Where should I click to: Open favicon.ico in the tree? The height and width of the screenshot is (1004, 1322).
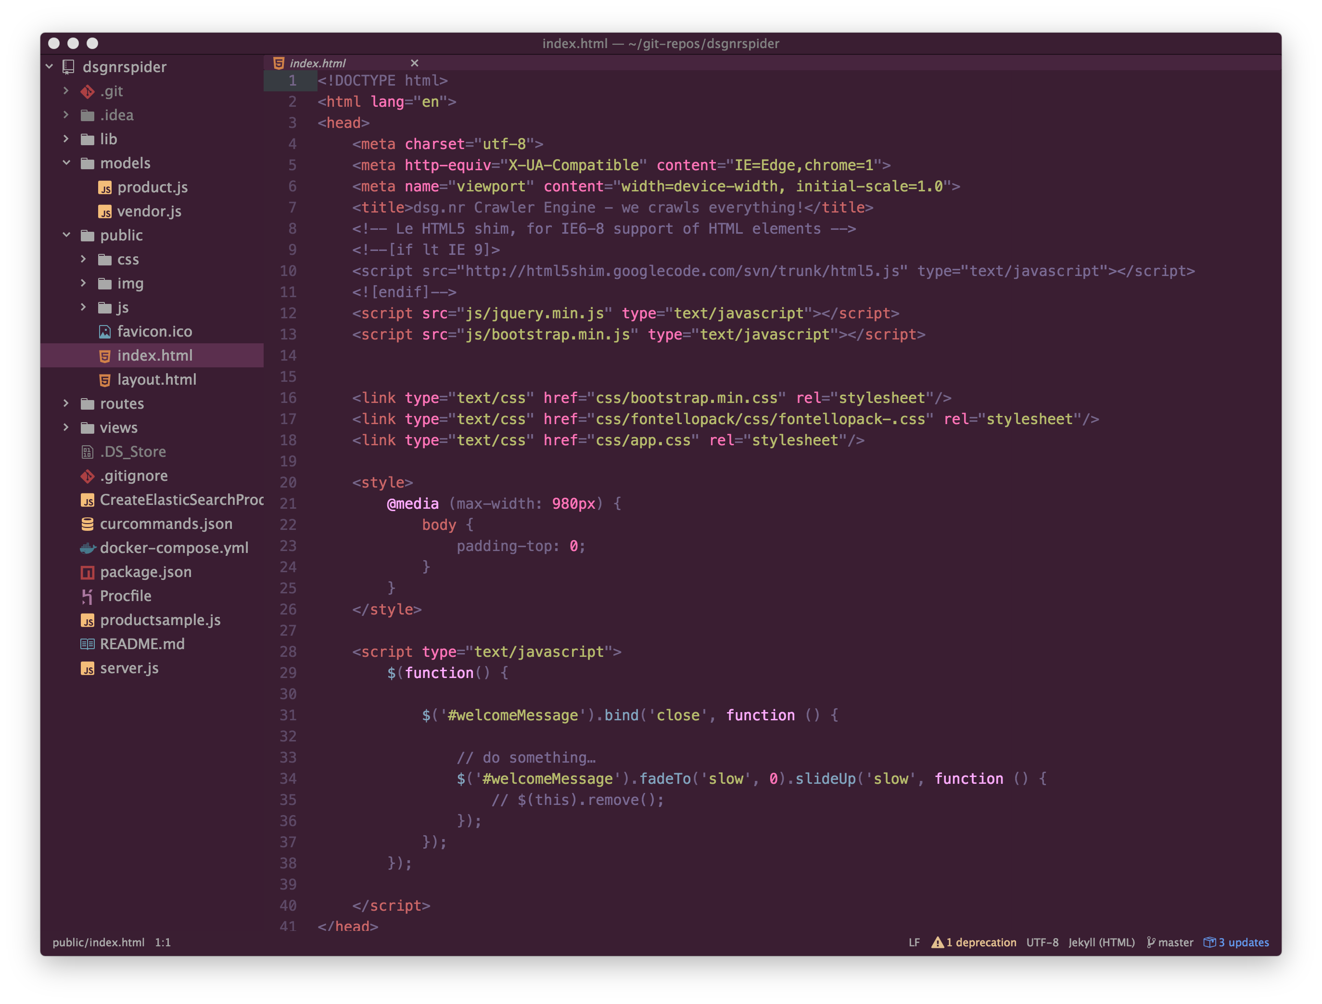pyautogui.click(x=154, y=331)
